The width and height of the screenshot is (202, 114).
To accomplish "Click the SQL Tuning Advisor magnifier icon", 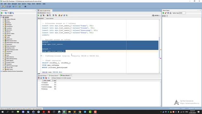I will point(50,15).
